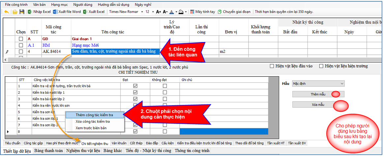Enable Hiện vật liệu đầu vào checkbox
384x157 pixels.
pyautogui.click(x=272, y=66)
